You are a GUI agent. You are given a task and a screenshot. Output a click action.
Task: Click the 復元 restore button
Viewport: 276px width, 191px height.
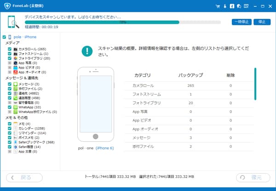253,178
